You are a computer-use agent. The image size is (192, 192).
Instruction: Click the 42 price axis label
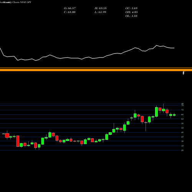coord(182,137)
